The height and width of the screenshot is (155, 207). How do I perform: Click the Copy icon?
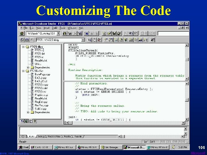[x=131, y=34]
